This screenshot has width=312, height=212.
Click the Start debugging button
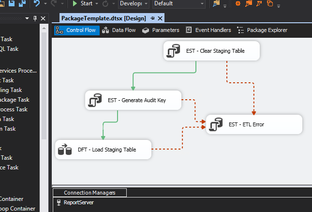click(82, 4)
